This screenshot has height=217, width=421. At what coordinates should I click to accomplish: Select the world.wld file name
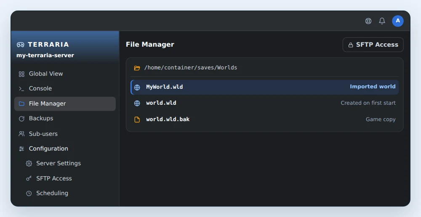point(161,103)
